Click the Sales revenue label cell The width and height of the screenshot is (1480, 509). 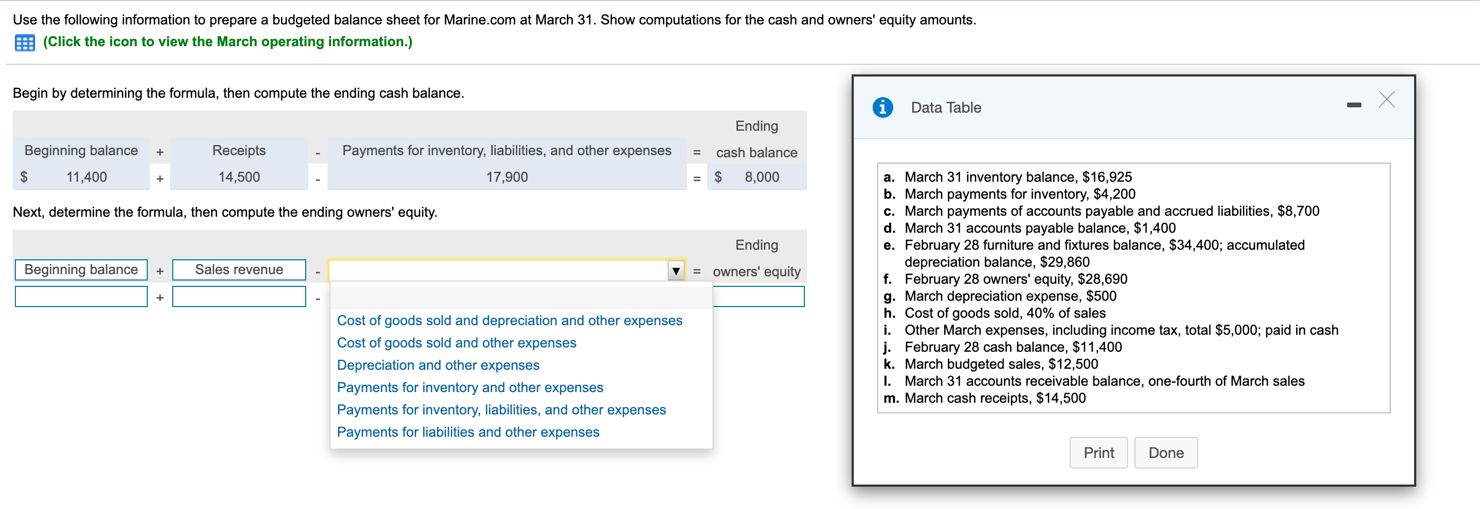[x=239, y=269]
